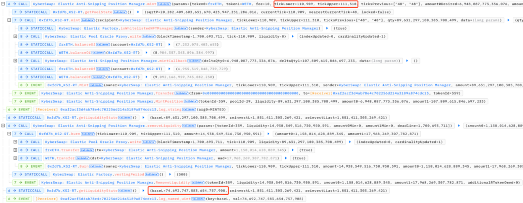Open Calldata badge next to getPoolState

coord(120,12)
